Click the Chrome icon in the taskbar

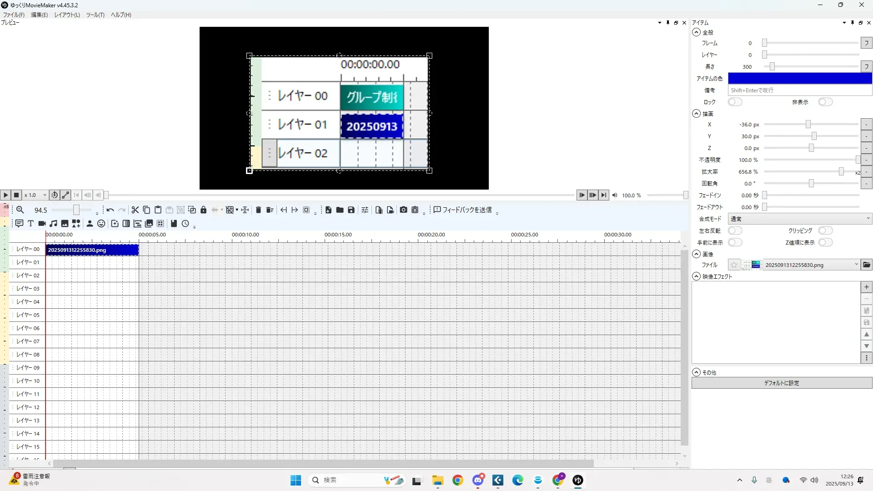tap(457, 481)
